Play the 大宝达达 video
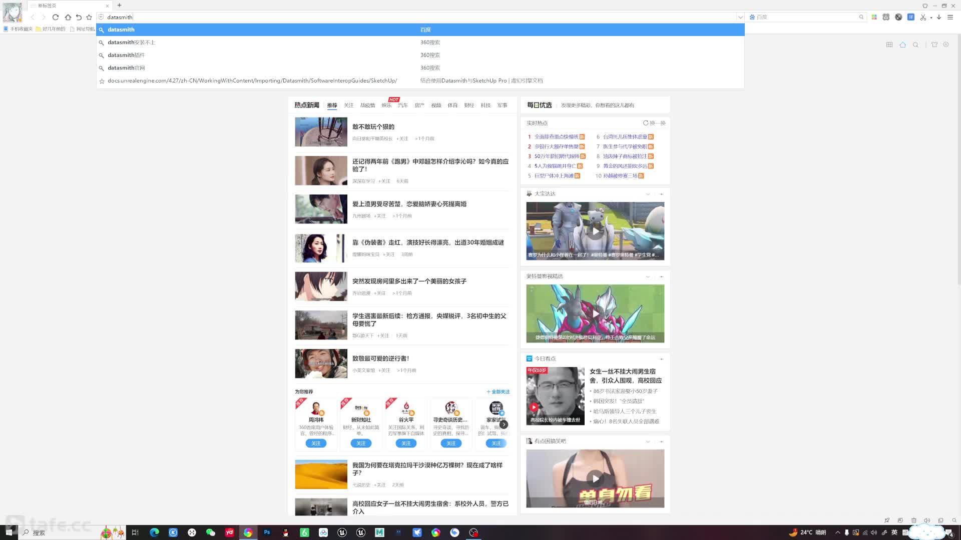Screen dimensions: 961x540 (595, 231)
